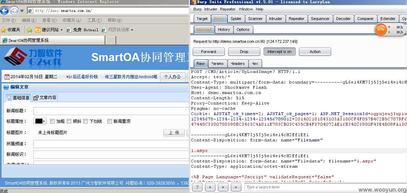This screenshot has height=193, width=407.
Task: Click the 所属频道 input field
Action: pos(111,144)
